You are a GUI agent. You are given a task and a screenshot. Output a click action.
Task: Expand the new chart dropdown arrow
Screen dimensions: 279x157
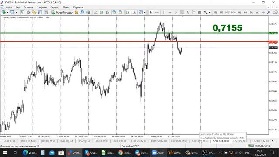[8, 13]
